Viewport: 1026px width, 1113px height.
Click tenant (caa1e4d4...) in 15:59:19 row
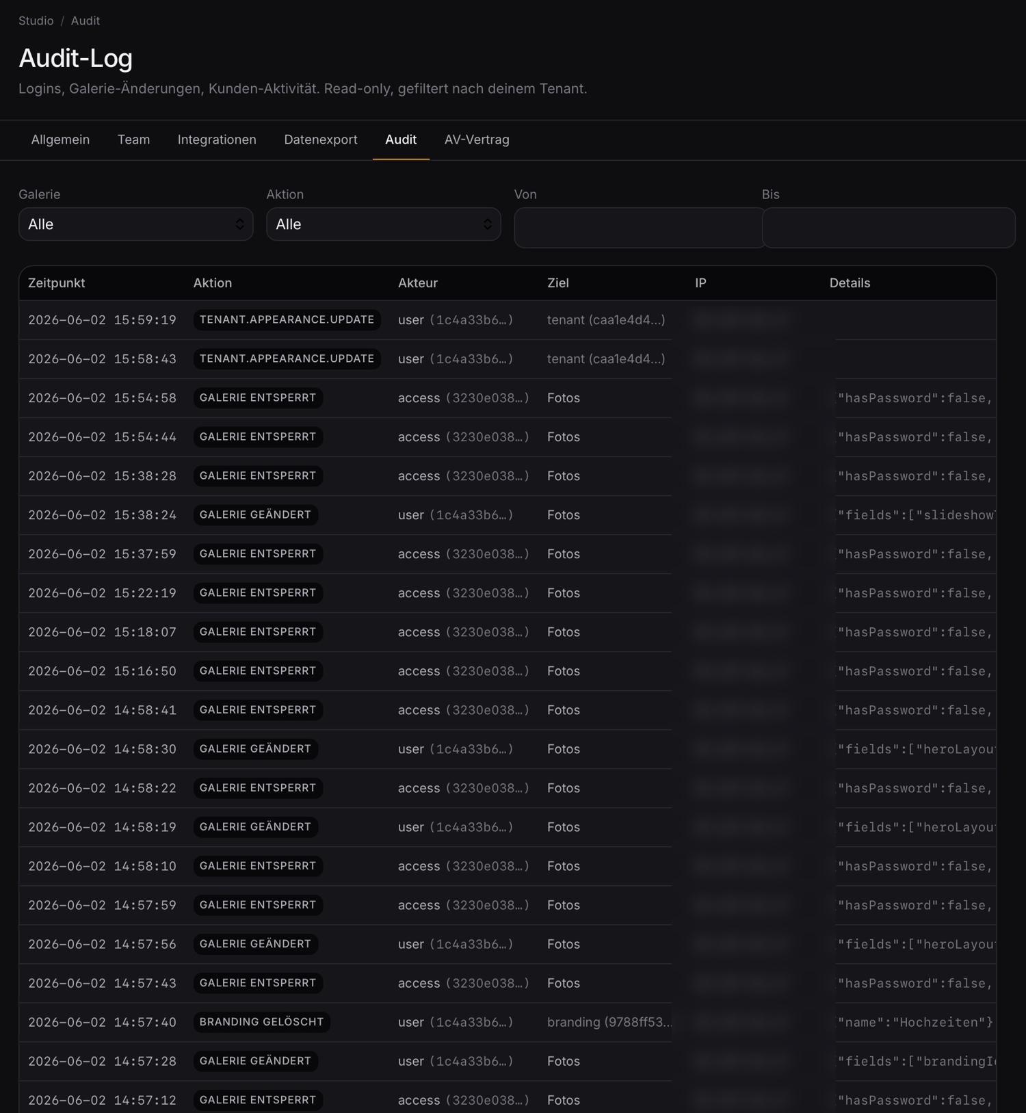click(606, 320)
